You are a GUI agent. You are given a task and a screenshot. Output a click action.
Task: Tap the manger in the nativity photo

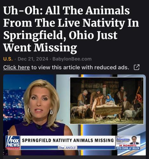click(x=107, y=113)
